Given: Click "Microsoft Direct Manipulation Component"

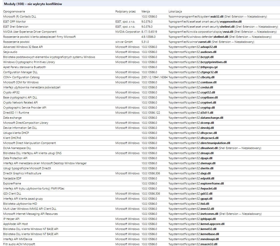Looking at the screenshot, I should [30, 143].
